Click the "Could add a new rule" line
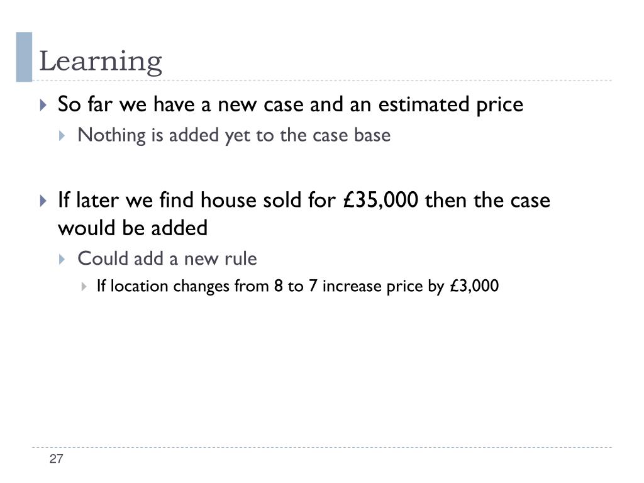The height and width of the screenshot is (483, 644). 167,258
